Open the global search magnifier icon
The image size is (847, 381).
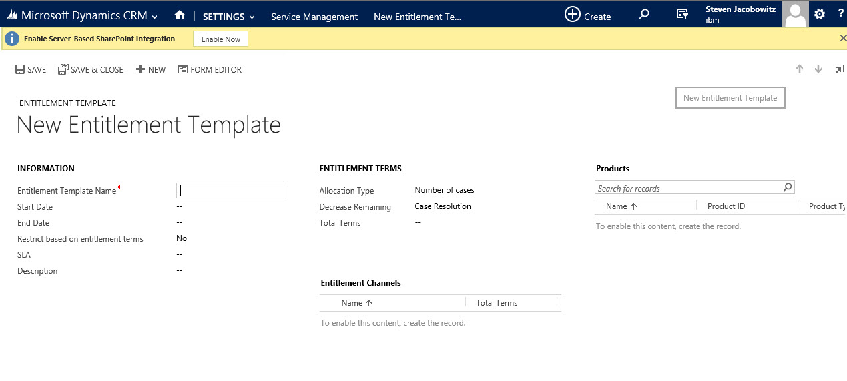(644, 14)
